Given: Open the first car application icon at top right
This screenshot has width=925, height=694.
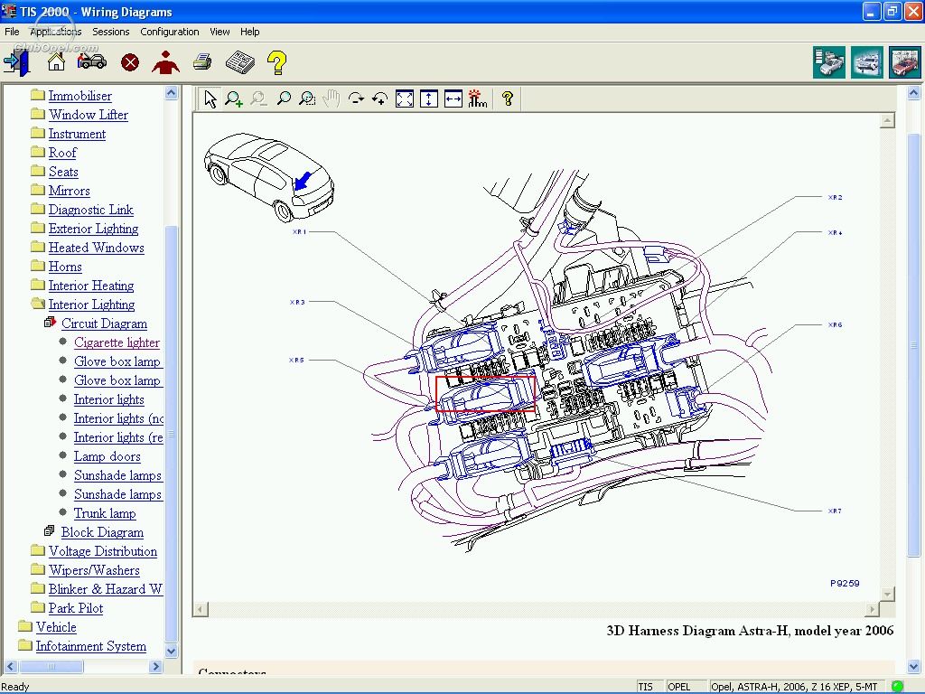Looking at the screenshot, I should click(829, 62).
